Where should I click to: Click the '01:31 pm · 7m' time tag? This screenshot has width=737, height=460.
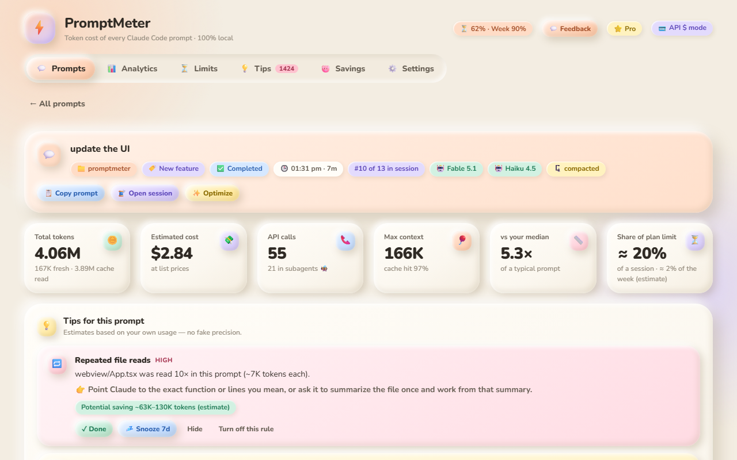point(309,169)
